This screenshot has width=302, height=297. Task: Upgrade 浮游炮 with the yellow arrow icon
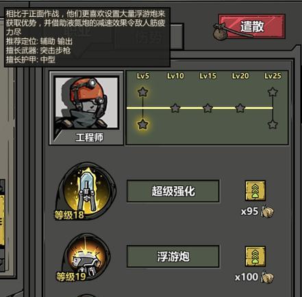click(x=255, y=257)
